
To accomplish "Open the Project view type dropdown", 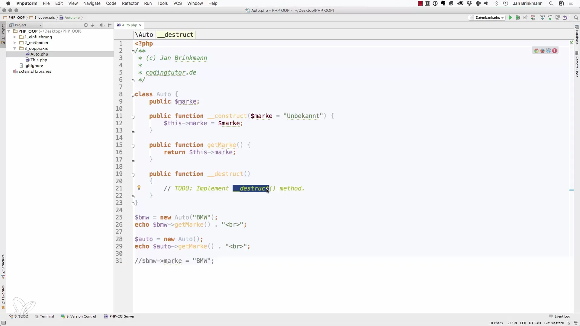I will 26,25.
